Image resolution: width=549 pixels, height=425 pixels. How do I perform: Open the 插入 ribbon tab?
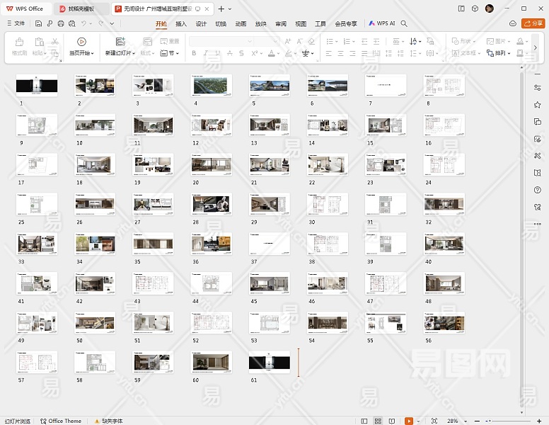pyautogui.click(x=181, y=23)
